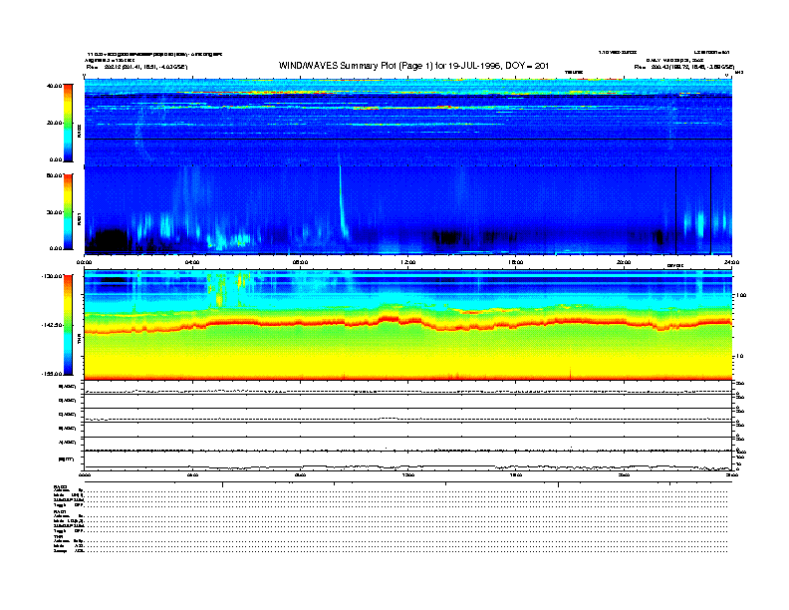Click the 30.00 label on RAD1 color bar

coord(54,212)
